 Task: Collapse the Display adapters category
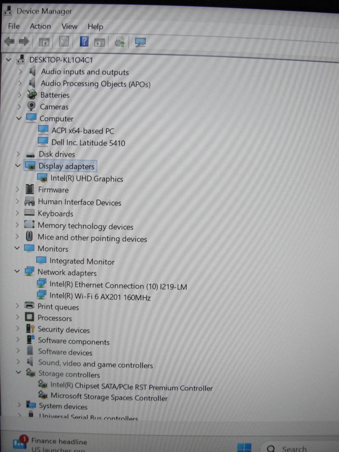[x=18, y=166]
